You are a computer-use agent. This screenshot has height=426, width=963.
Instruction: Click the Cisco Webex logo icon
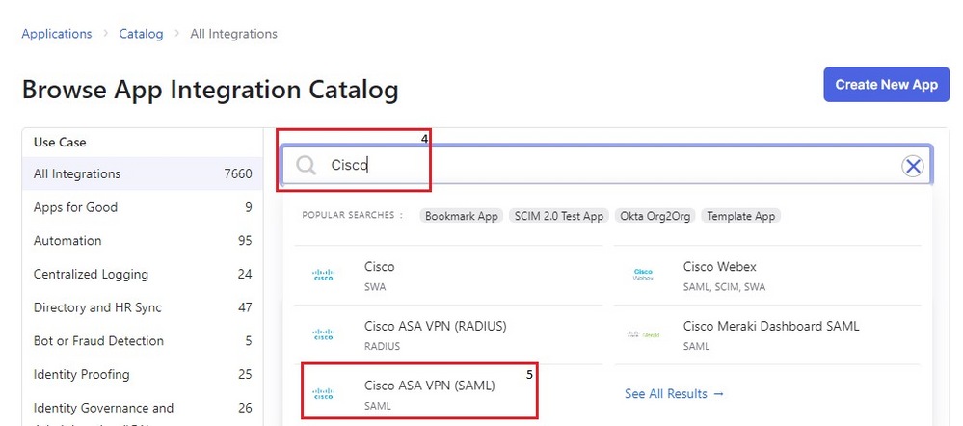pos(643,275)
